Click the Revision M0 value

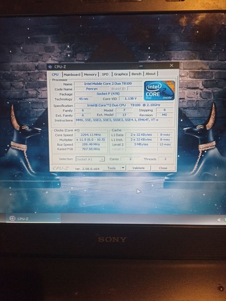tap(164, 115)
